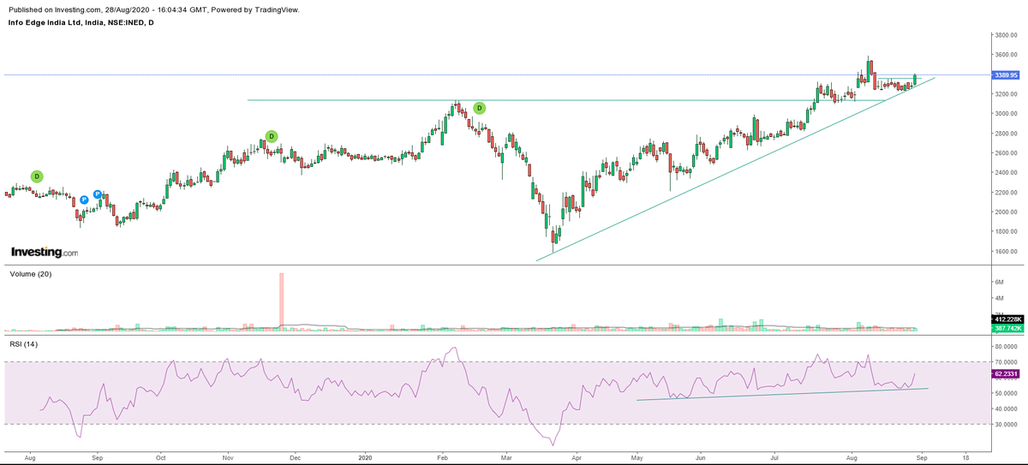Click the 1800.00 price axis label
This screenshot has height=465, width=1028.
(1006, 232)
